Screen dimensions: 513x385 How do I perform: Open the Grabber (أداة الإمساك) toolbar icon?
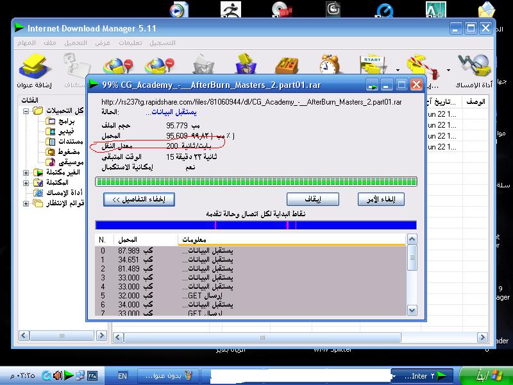point(475,65)
